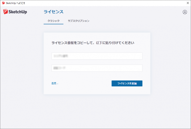Click the ライセンス heading text
Image resolution: width=191 pixels, height=129 pixels.
pos(53,12)
